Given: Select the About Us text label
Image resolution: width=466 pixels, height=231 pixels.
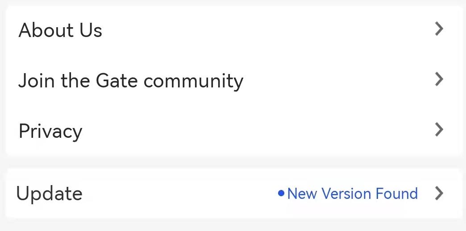Looking at the screenshot, I should (60, 30).
